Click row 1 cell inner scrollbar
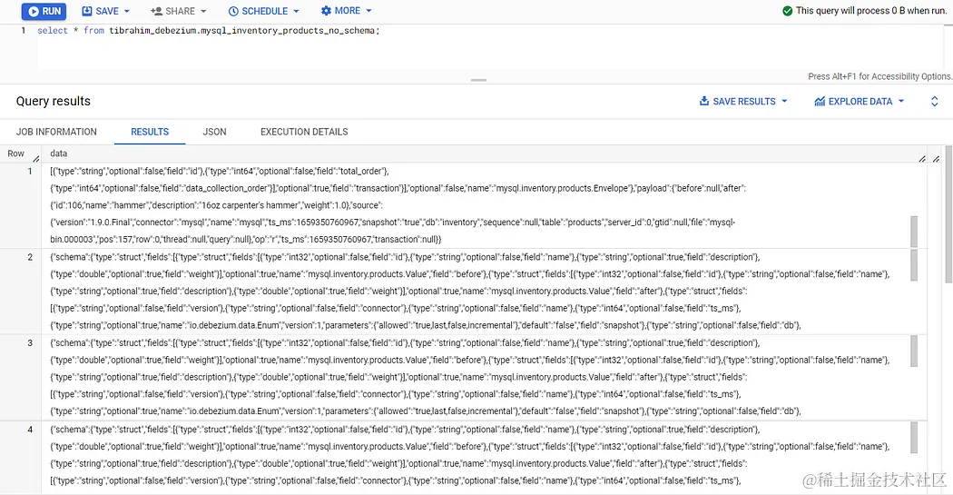Image resolution: width=953 pixels, height=495 pixels. point(914,231)
